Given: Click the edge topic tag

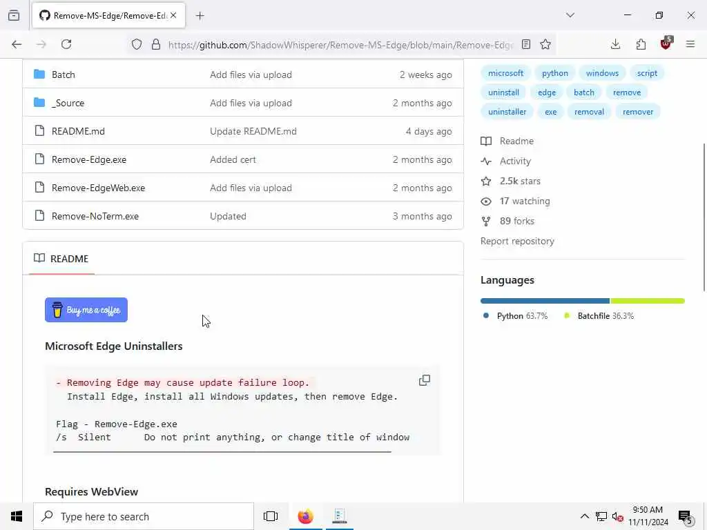Looking at the screenshot, I should (547, 92).
